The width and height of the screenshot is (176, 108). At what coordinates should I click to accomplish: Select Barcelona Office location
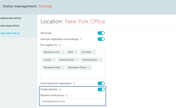pyautogui.click(x=11, y=18)
